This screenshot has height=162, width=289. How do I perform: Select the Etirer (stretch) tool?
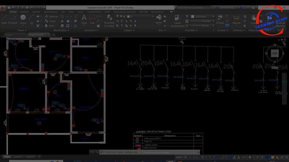50,26
